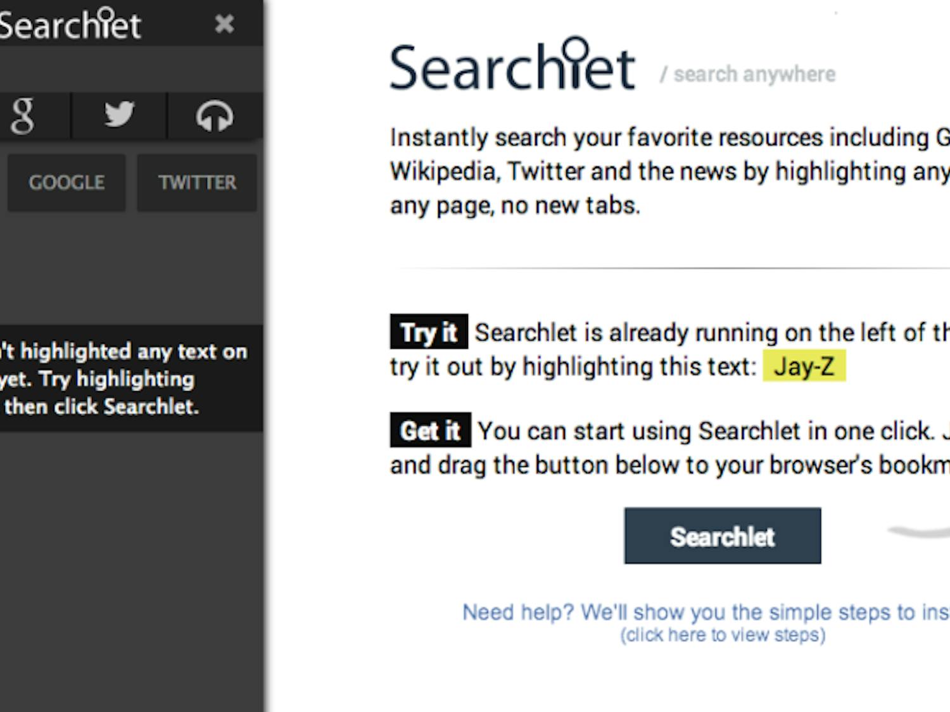Click the 'Searchlet is already running' sentence
The image size is (950, 712).
(x=709, y=332)
